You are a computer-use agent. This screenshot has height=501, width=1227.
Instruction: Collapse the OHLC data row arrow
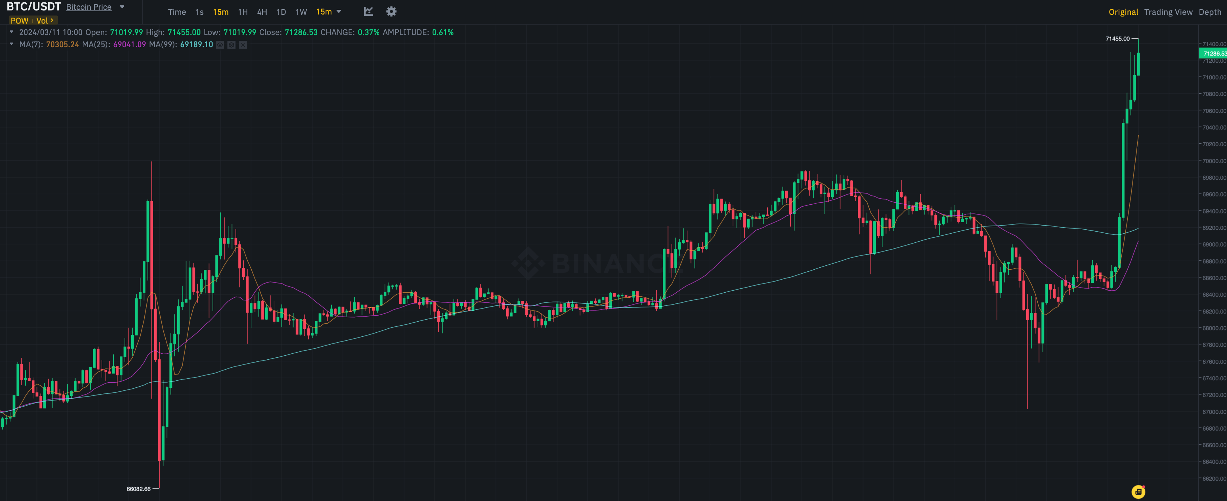[x=11, y=32]
